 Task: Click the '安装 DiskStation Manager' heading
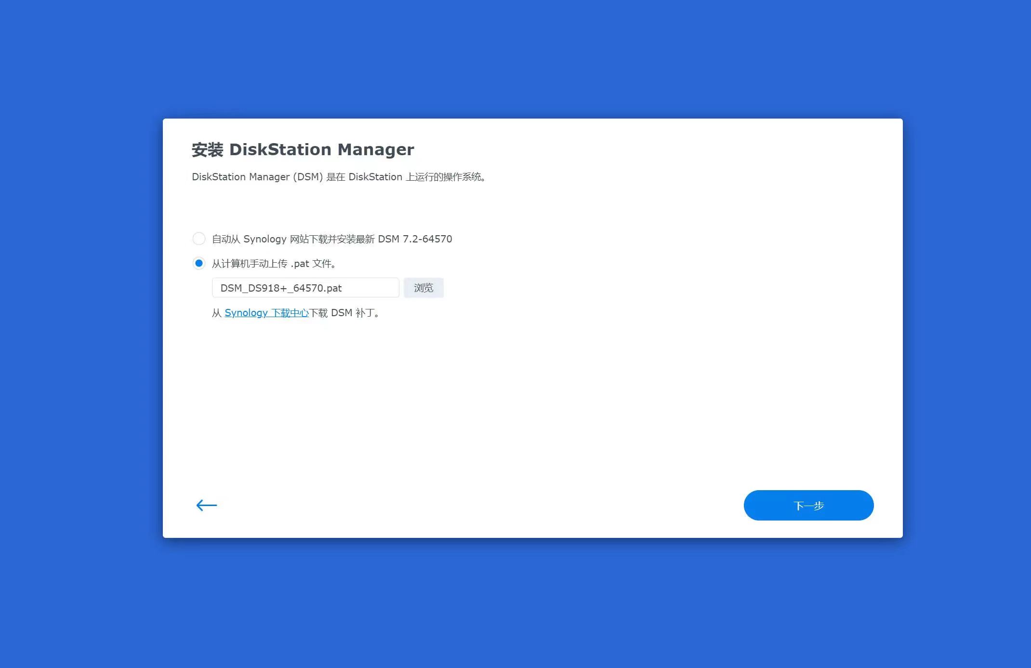(303, 149)
